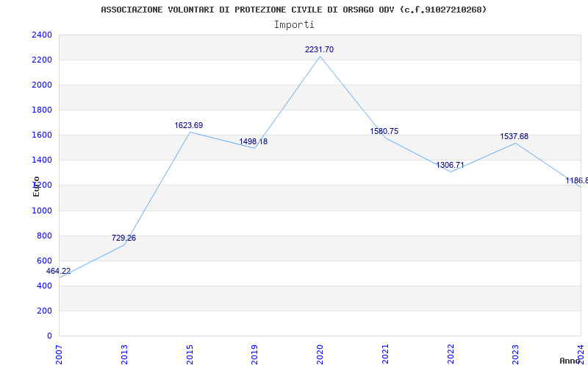The width and height of the screenshot is (588, 368).
Task: Select the x-axis year 2023
Action: [516, 354]
